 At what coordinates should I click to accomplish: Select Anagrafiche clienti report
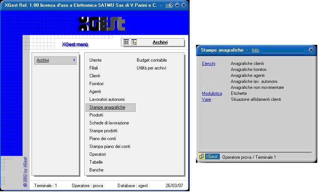(x=247, y=64)
